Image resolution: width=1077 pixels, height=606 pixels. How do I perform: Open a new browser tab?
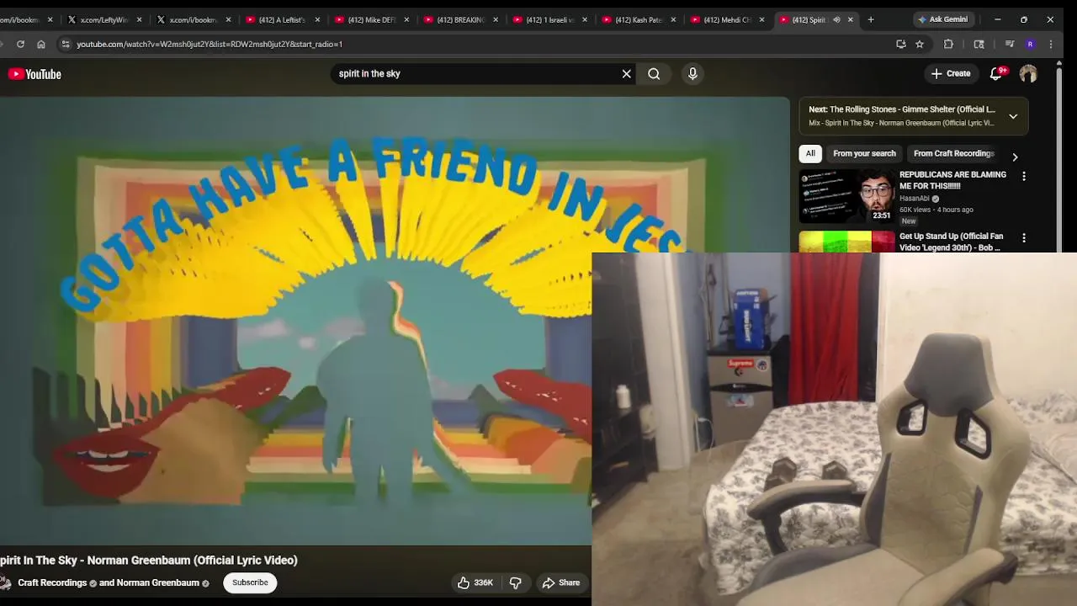[x=871, y=19]
